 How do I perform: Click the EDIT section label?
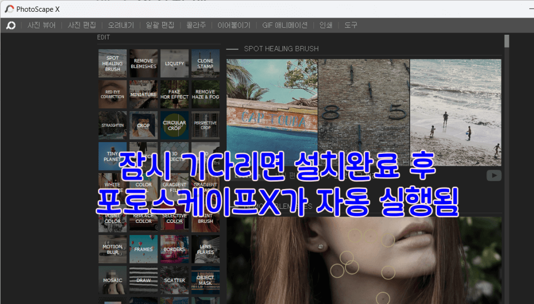(104, 37)
